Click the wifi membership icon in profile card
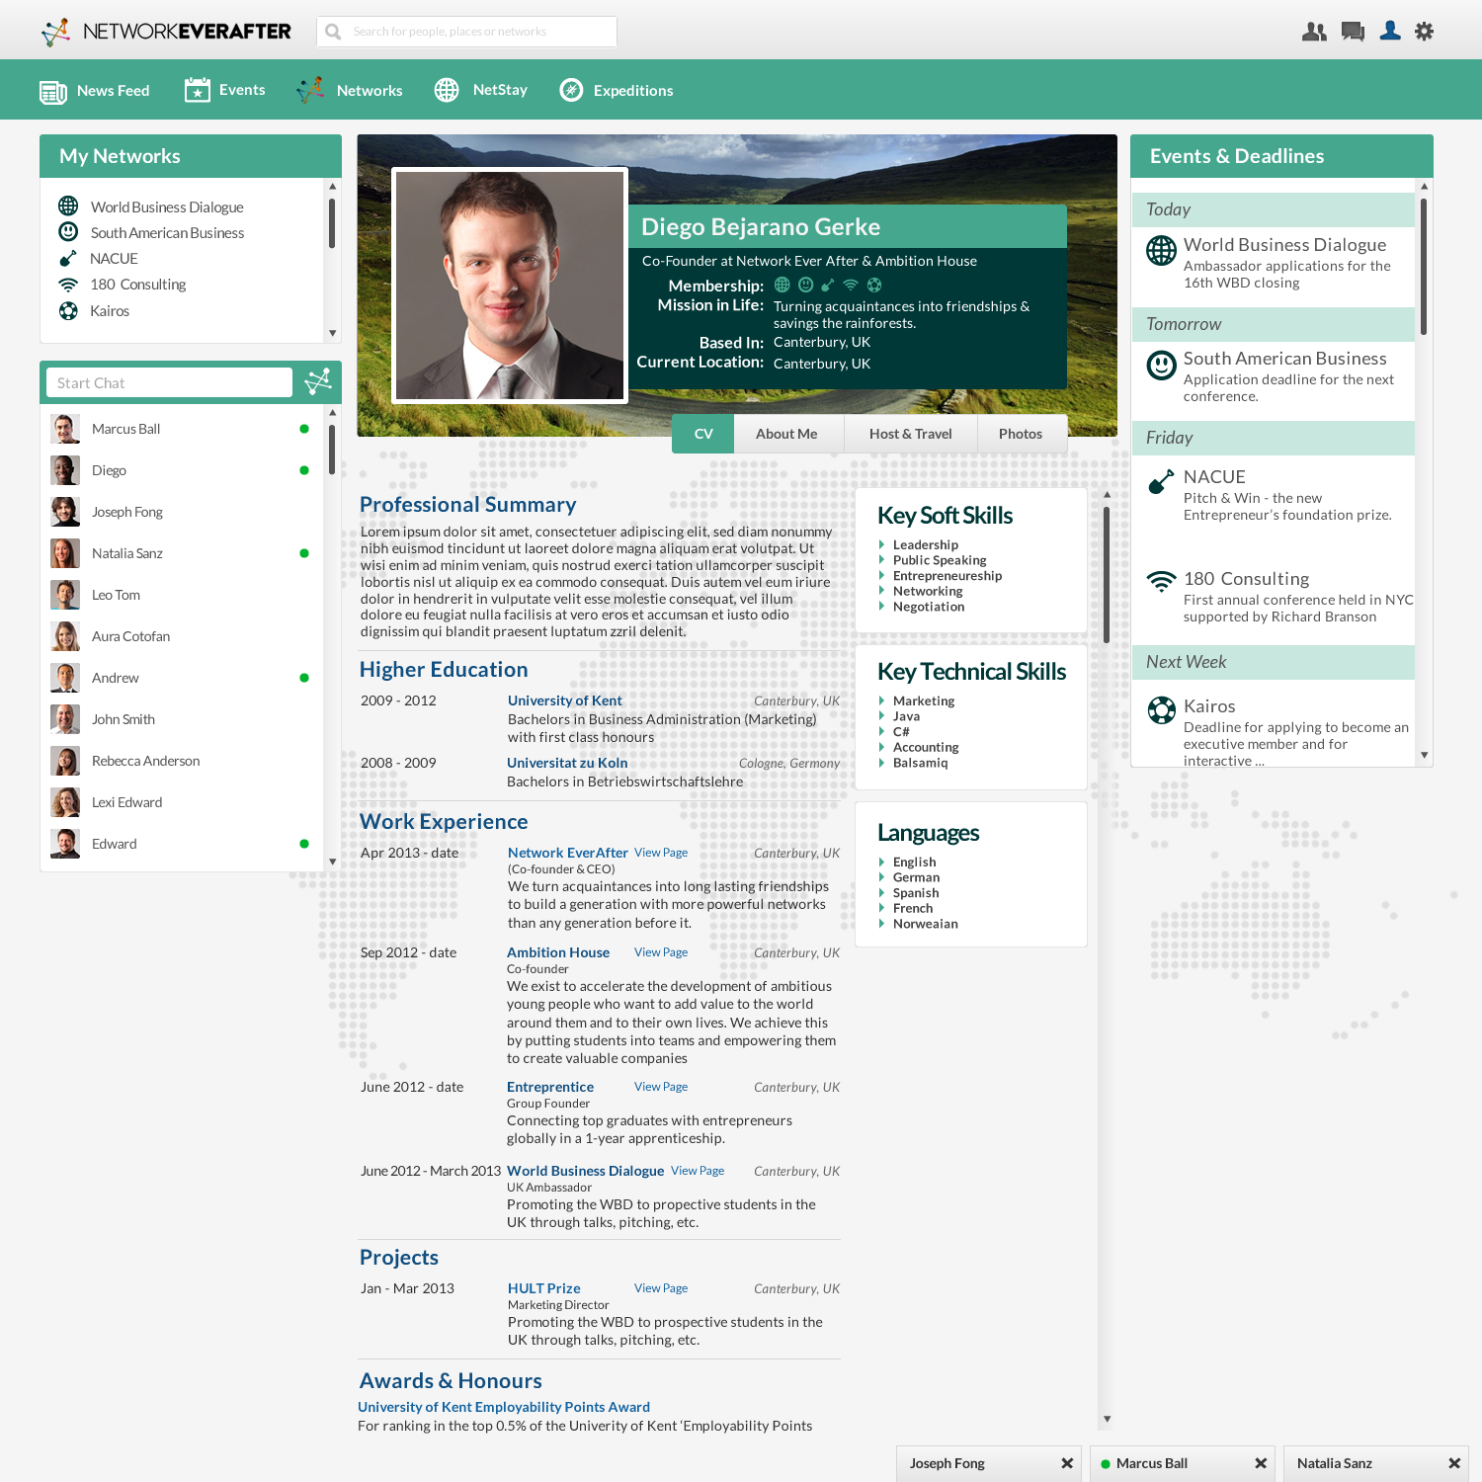Screen dimensions: 1482x1482 point(851,286)
